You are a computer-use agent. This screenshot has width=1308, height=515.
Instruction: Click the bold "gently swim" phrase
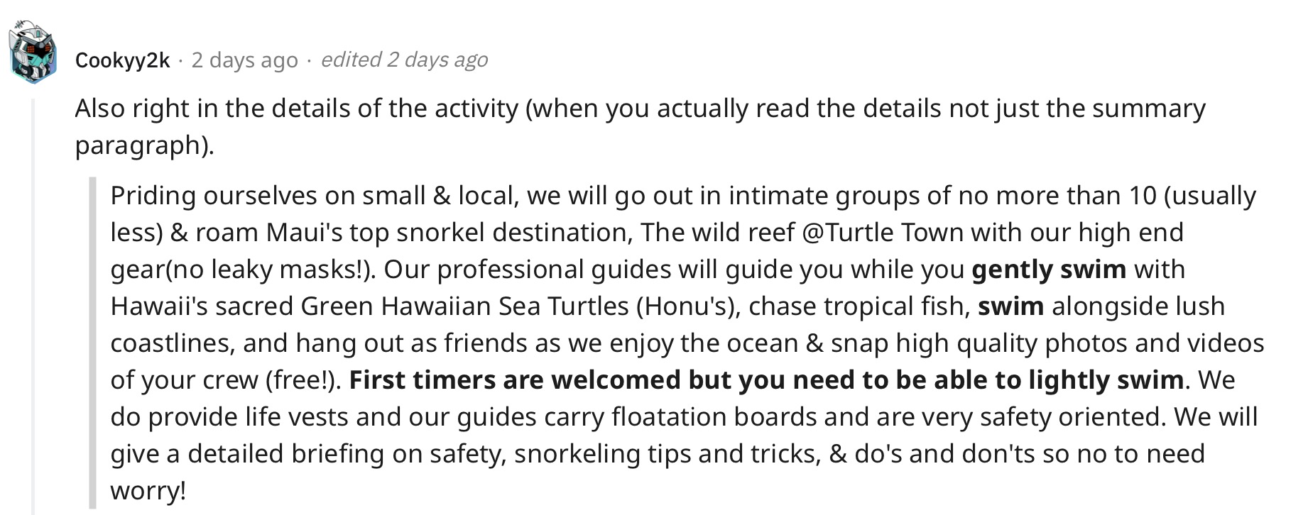(x=1049, y=270)
